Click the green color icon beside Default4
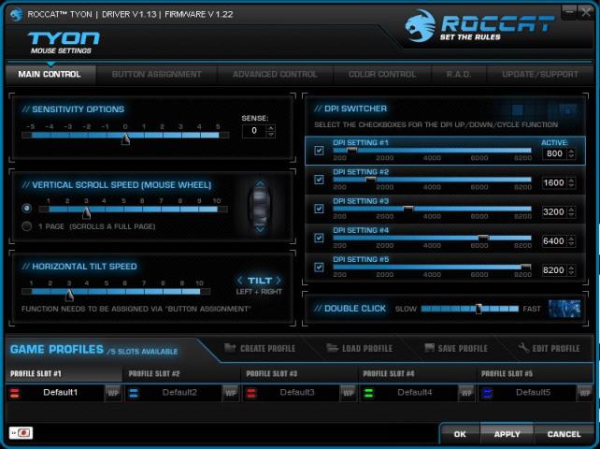600x449 pixels. click(x=369, y=393)
